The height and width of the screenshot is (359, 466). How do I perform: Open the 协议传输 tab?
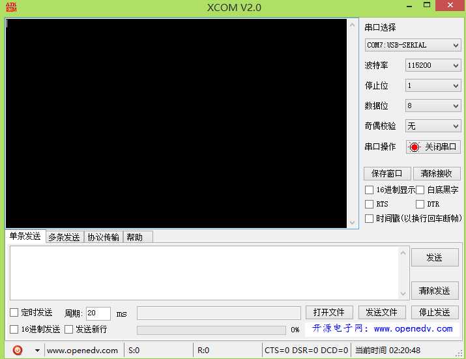tap(103, 237)
